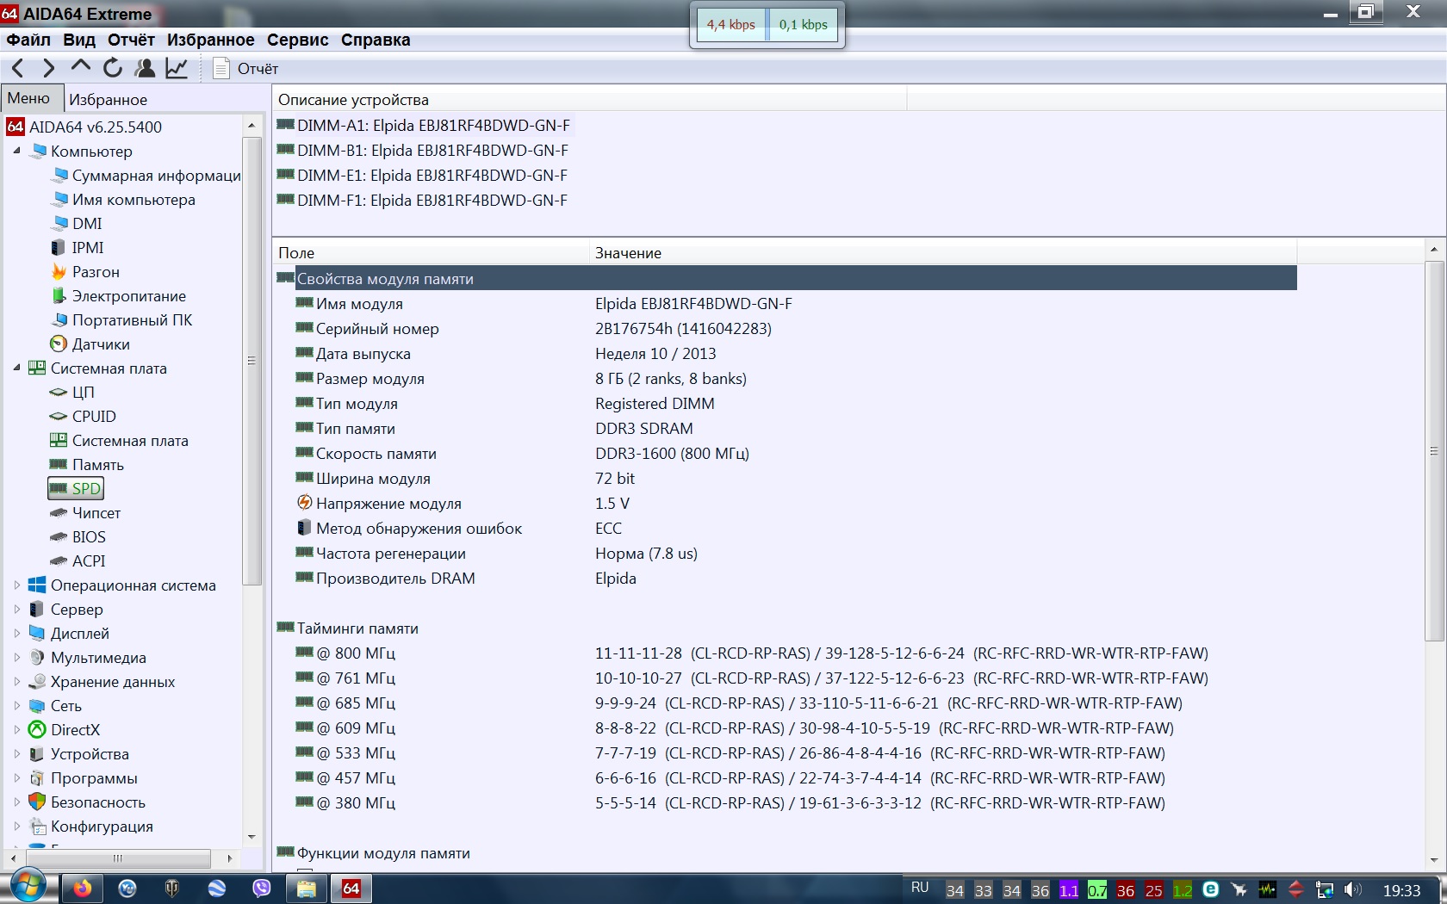
Task: Launch Firefox from the taskbar
Action: point(82,888)
